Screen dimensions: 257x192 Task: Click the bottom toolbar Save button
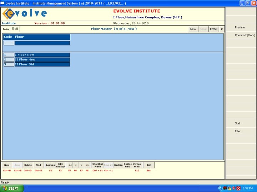(17, 165)
